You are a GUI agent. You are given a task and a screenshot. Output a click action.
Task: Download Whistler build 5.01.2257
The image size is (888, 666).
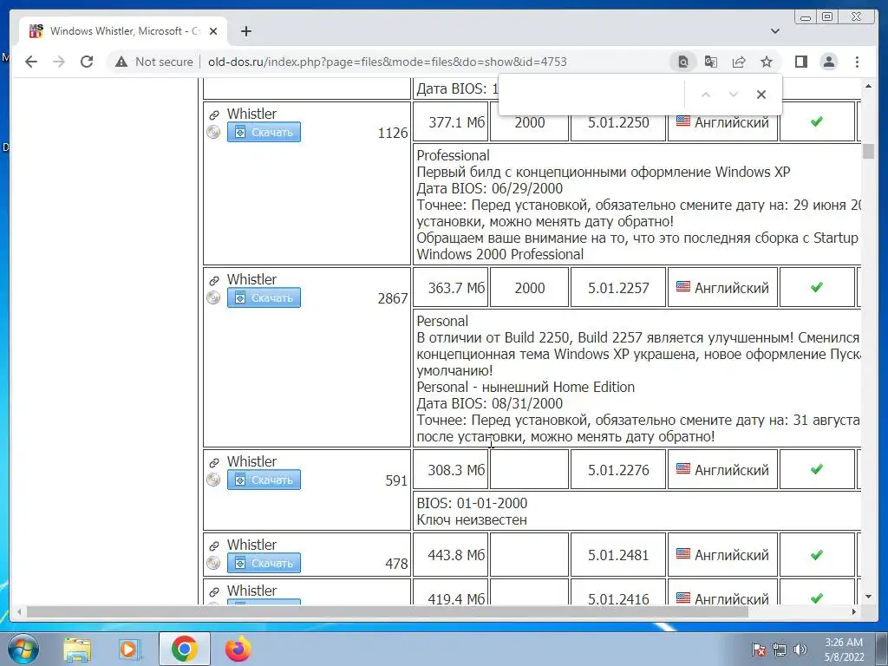pos(264,297)
